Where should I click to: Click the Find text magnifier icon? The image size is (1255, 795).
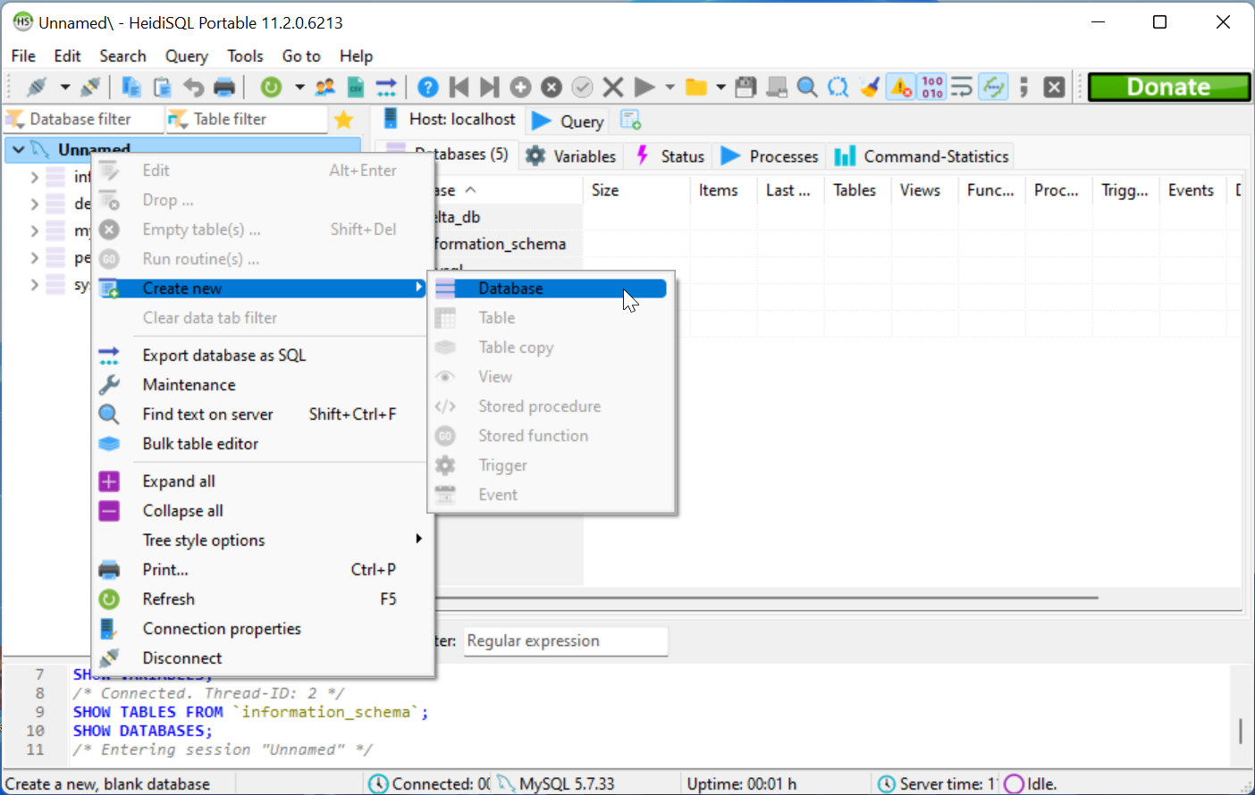(807, 87)
